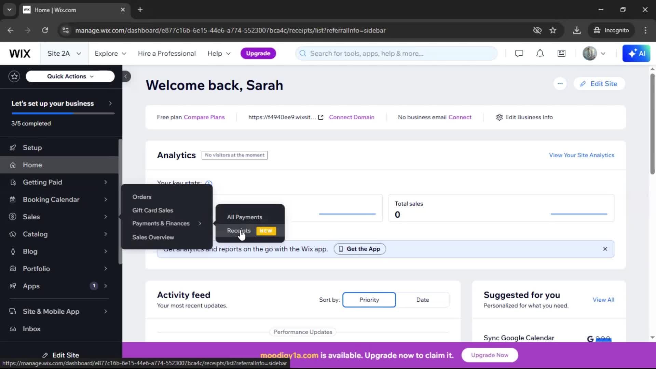The image size is (656, 369).
Task: Click the Blog pen icon
Action: (13, 251)
